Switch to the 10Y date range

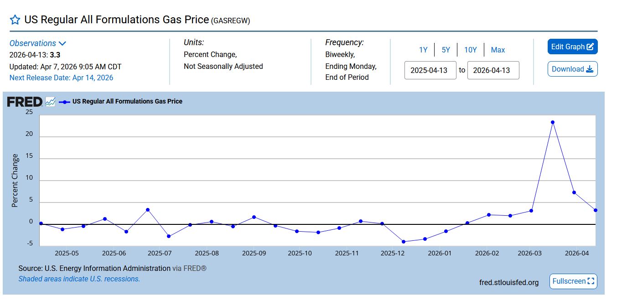470,50
